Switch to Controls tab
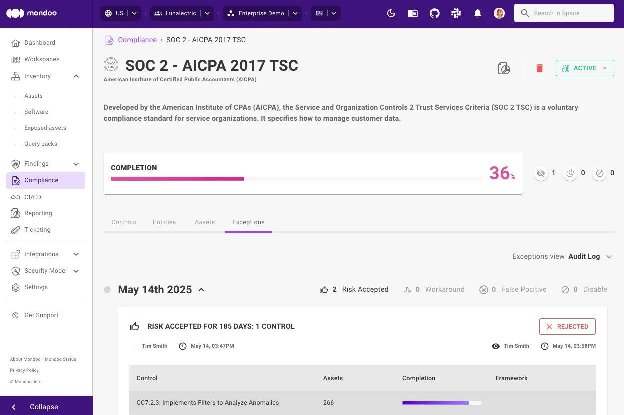Screen dimensions: 624x415 point(124,222)
